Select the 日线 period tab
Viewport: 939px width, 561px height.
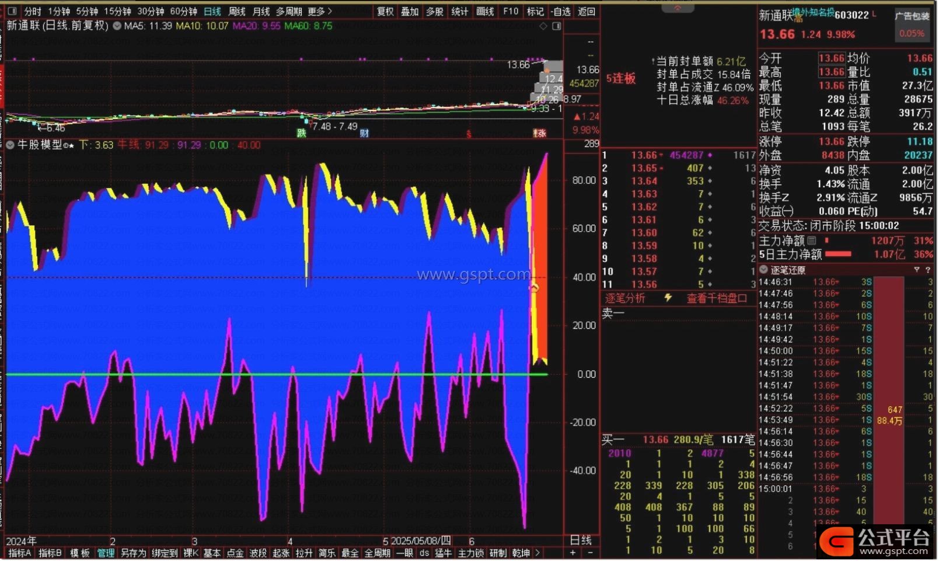212,11
